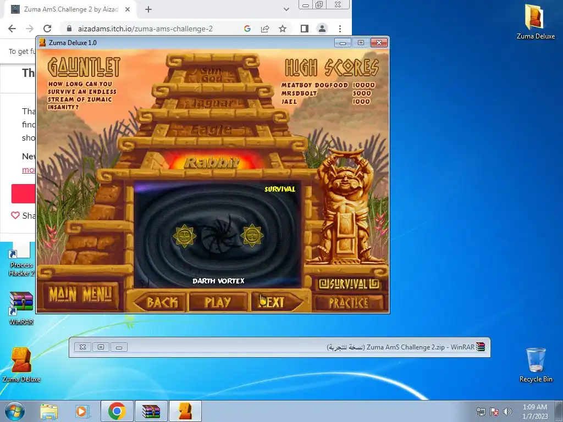
Task: Open the Recycle Bin
Action: pyautogui.click(x=536, y=365)
